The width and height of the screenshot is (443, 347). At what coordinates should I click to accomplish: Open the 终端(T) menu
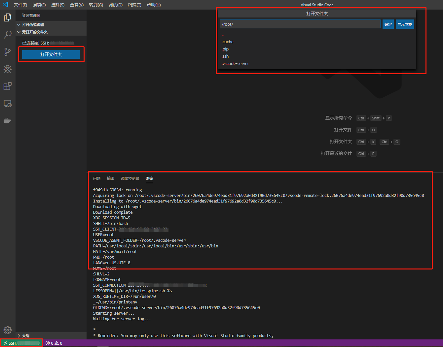point(134,5)
